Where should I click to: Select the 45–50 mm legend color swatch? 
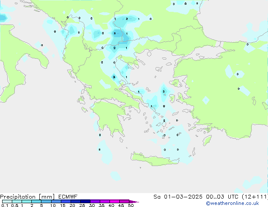point(124,202)
